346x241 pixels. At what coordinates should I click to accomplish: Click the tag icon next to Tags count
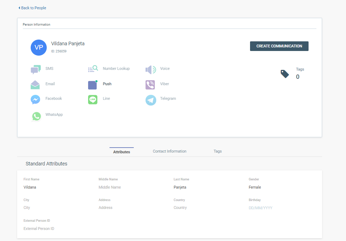coord(285,74)
